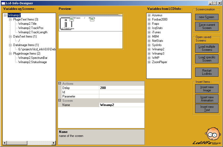Image resolution: width=223 pixels, height=147 pixels.
Task: Maximize the Lcd-Info-Designer window
Action: click(x=215, y=3)
